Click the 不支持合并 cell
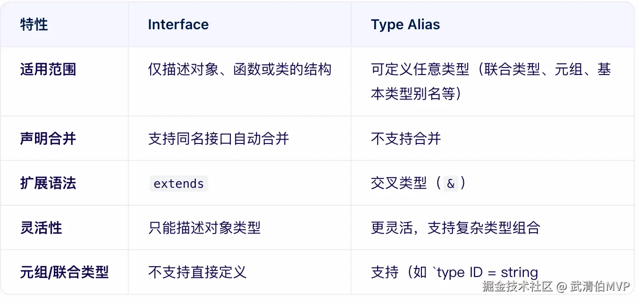This screenshot has width=639, height=302. click(406, 139)
